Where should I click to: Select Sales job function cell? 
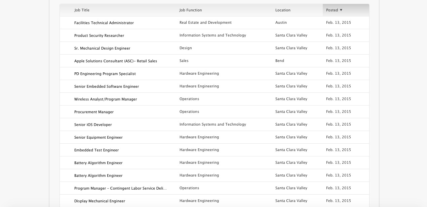(184, 61)
